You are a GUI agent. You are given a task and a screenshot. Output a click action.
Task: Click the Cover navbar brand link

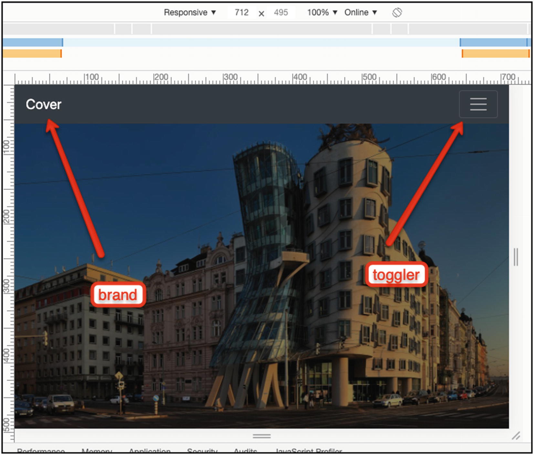(x=44, y=104)
